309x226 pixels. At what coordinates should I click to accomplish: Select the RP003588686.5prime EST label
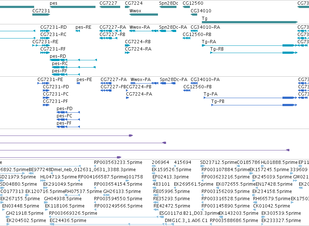point(234,221)
